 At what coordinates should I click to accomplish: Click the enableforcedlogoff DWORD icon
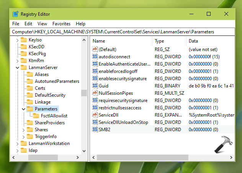tap(95, 71)
